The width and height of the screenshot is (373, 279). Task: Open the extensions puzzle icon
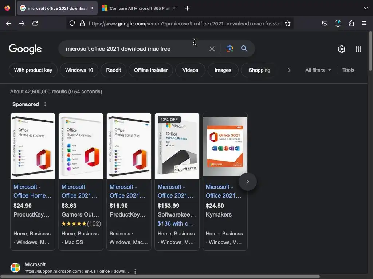(352, 23)
